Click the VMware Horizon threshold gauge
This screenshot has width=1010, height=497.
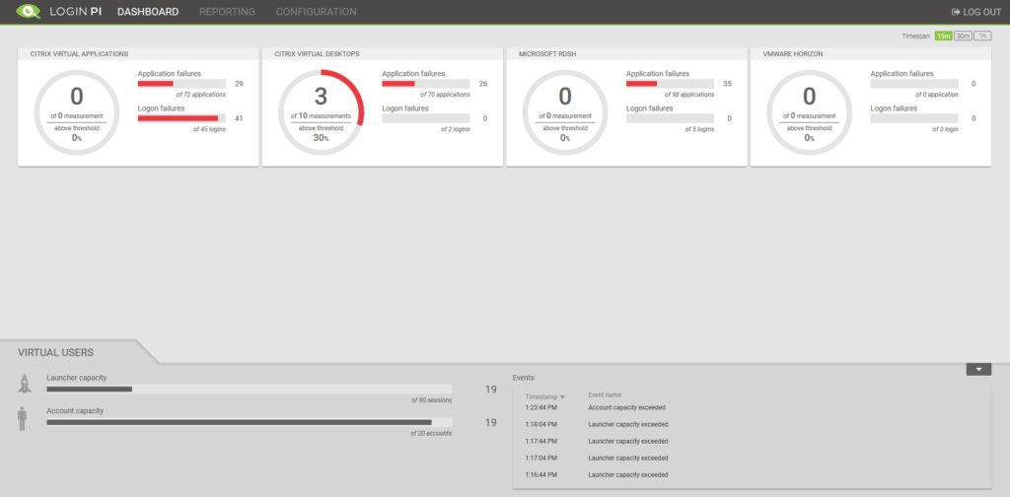pos(810,112)
